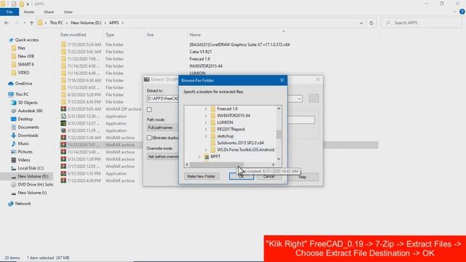Select This PC in navigation pane
Image resolution: width=466 pixels, height=262 pixels.
22,95
